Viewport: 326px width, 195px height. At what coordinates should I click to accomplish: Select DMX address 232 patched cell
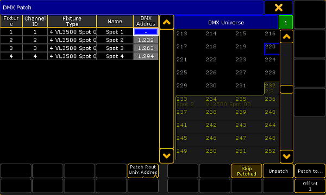[272, 88]
